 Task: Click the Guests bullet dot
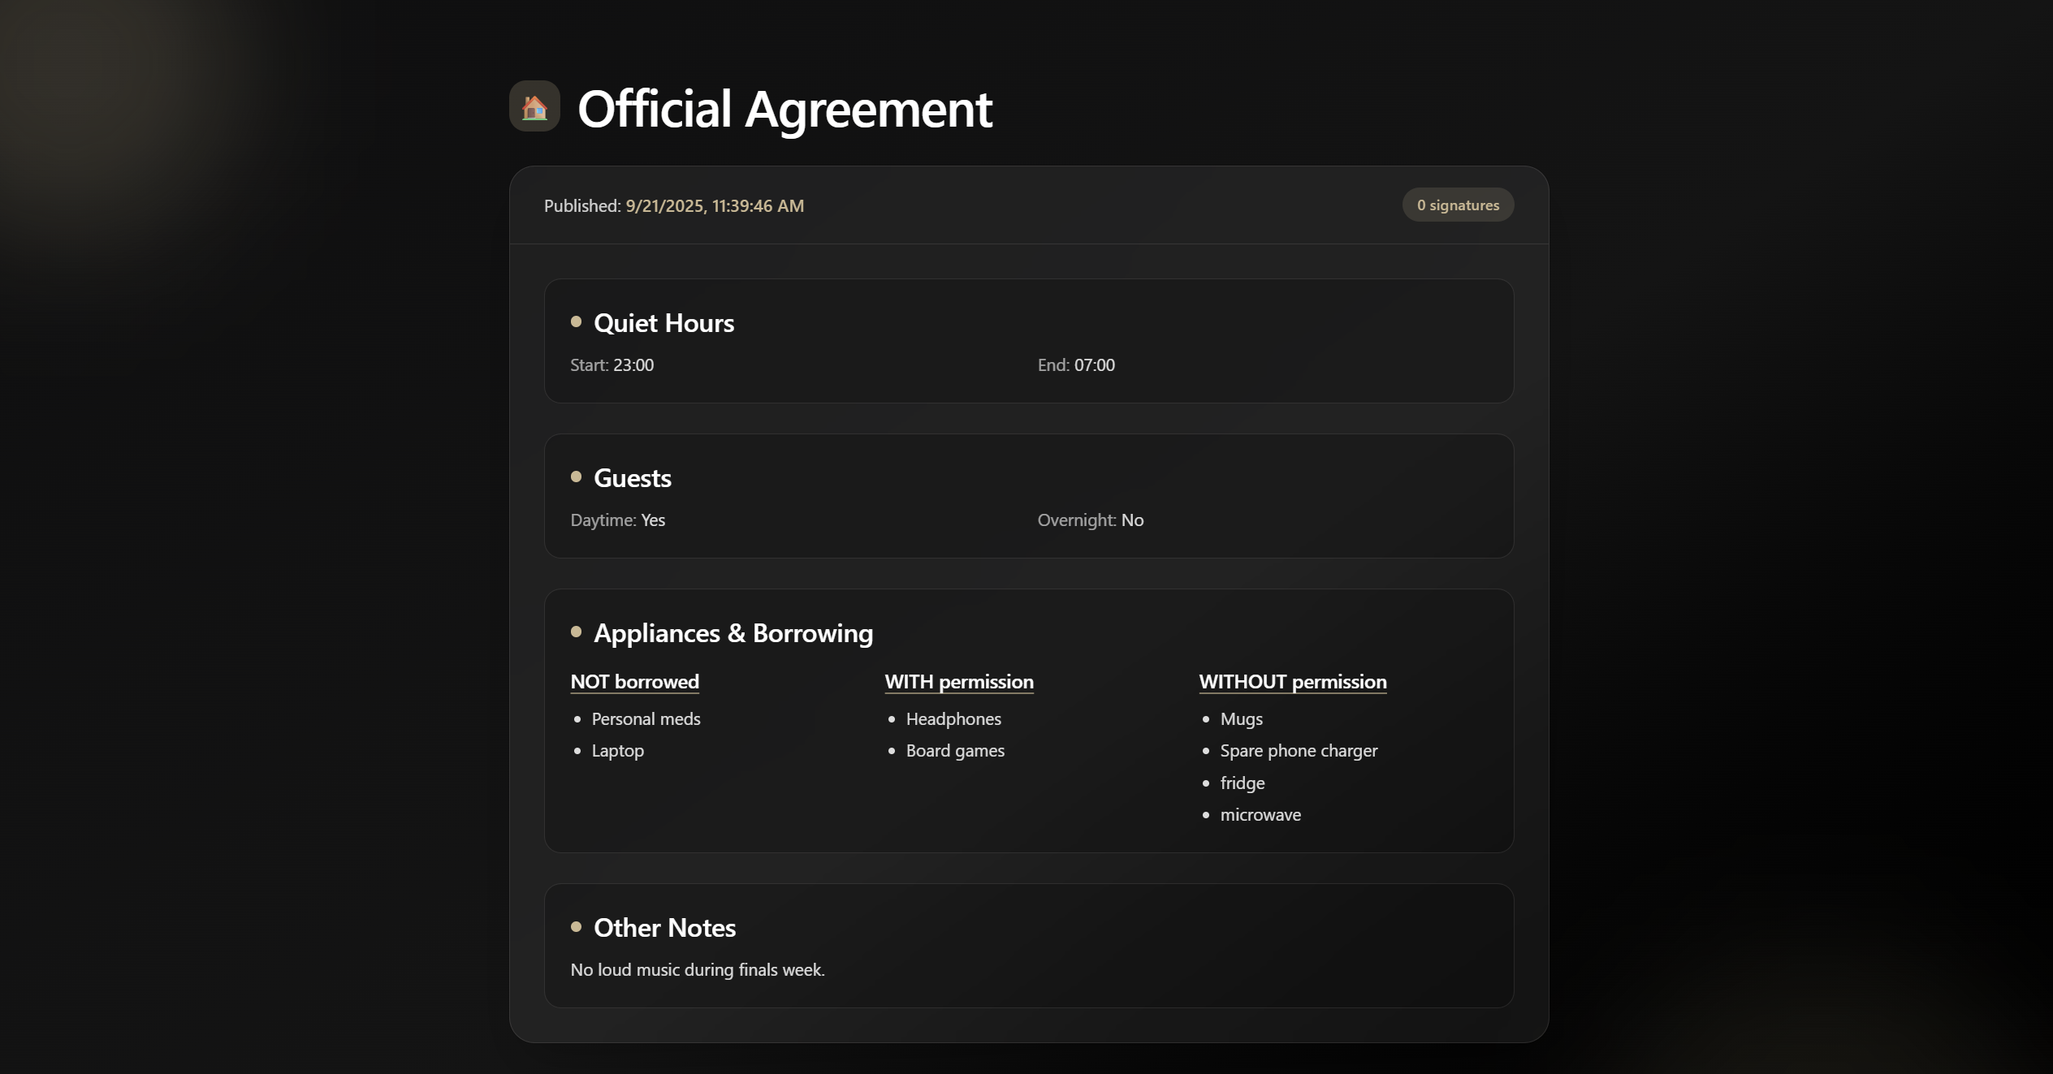tap(577, 477)
